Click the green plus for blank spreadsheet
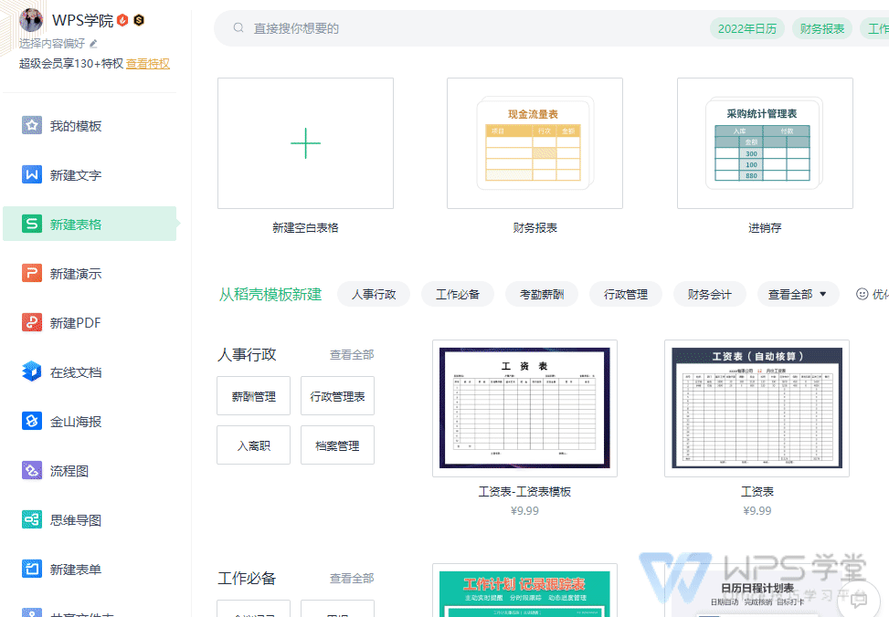 click(x=305, y=143)
